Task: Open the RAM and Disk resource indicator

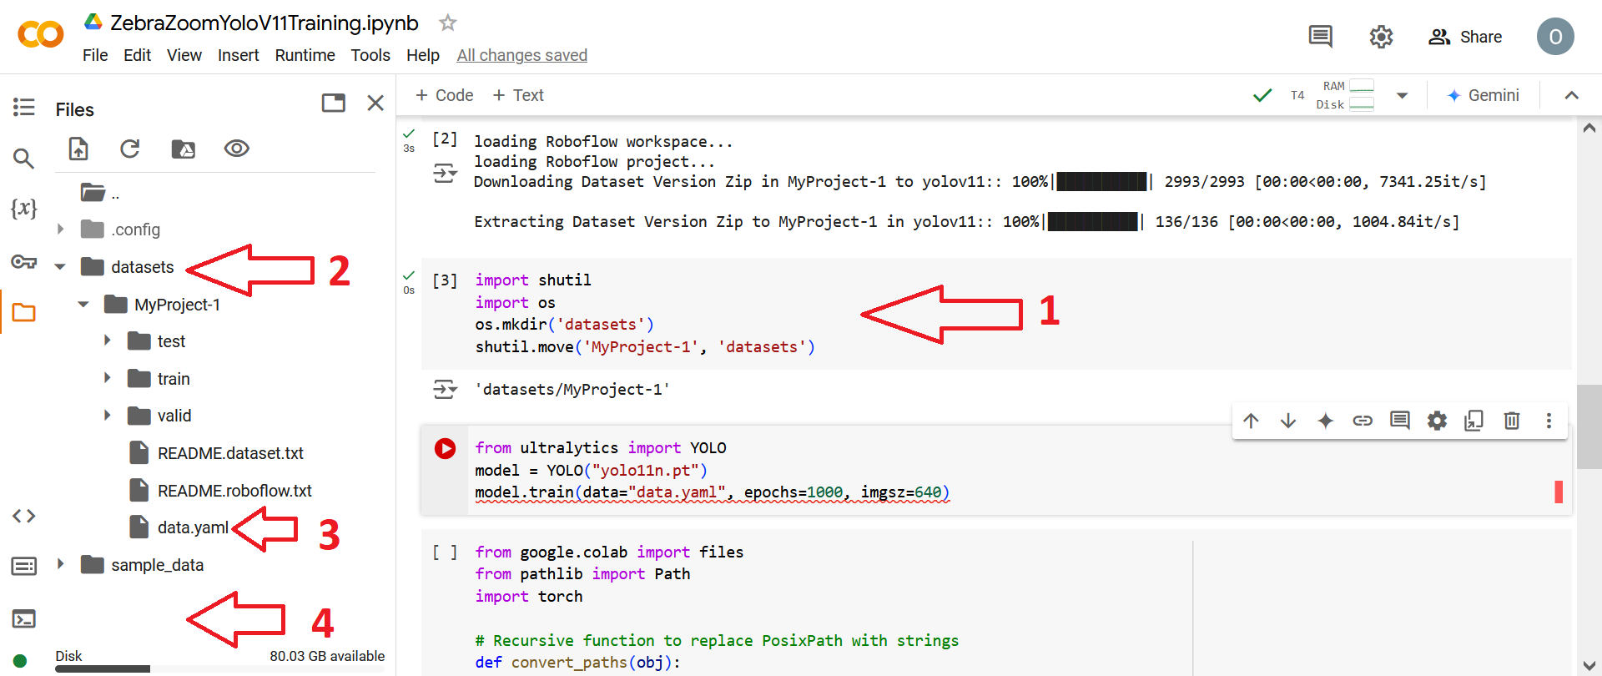Action: pyautogui.click(x=1345, y=95)
